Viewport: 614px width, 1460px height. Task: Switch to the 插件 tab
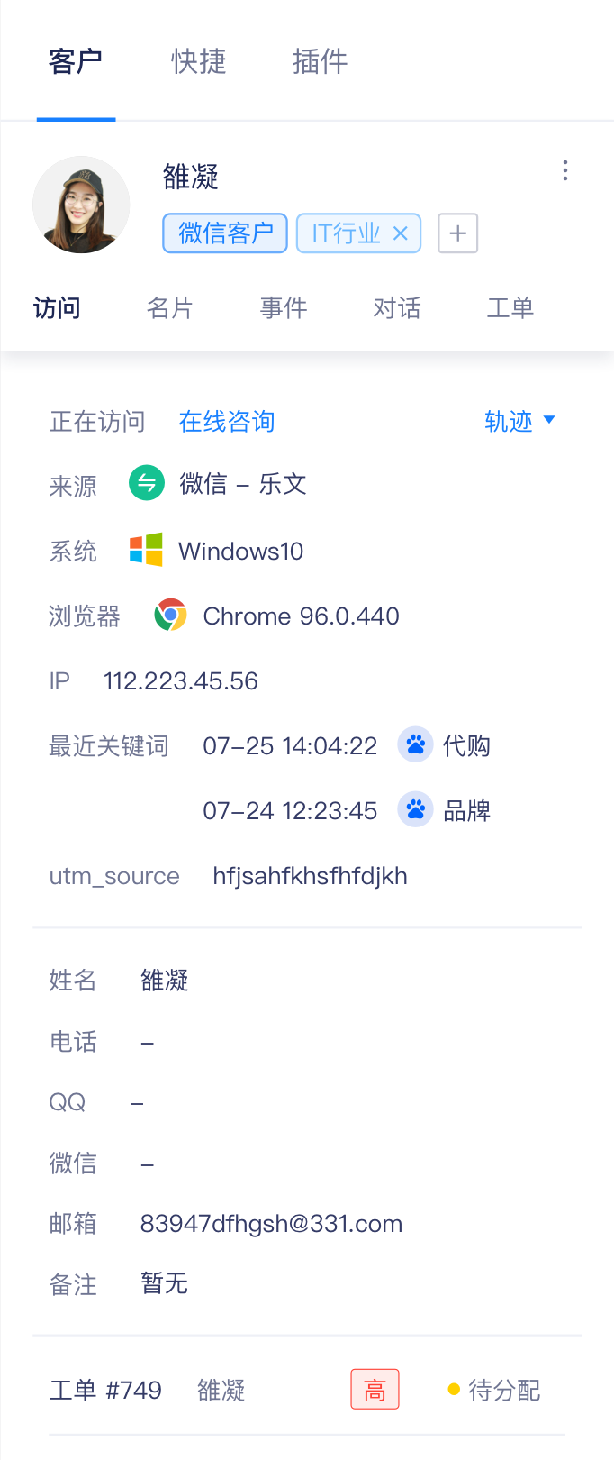(x=320, y=61)
